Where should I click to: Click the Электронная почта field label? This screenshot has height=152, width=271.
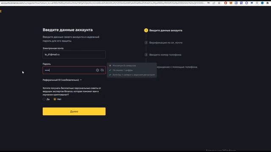(x=53, y=48)
